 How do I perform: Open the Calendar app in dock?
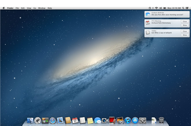[75, 121]
